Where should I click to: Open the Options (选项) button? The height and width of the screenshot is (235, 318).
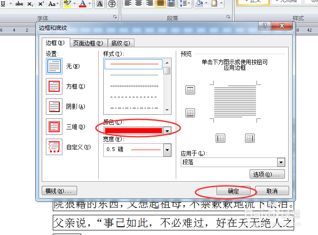267,174
